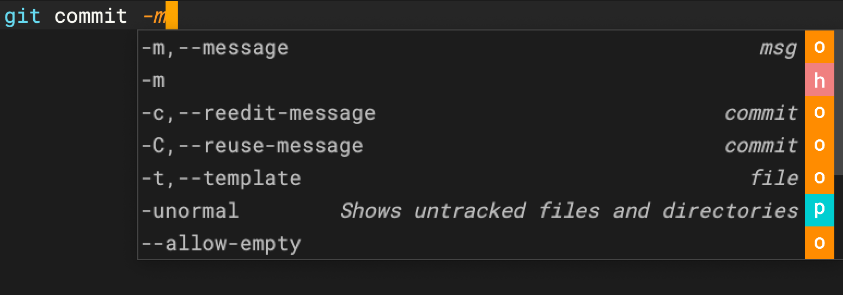Viewport: 843px width, 295px height.
Task: Pick the --allow-empty option
Action: [221, 243]
